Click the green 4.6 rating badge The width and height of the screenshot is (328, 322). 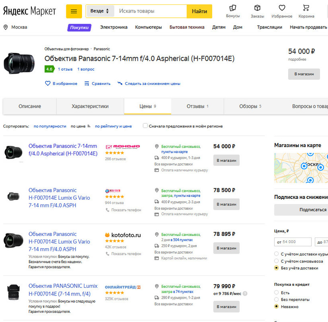click(x=49, y=69)
